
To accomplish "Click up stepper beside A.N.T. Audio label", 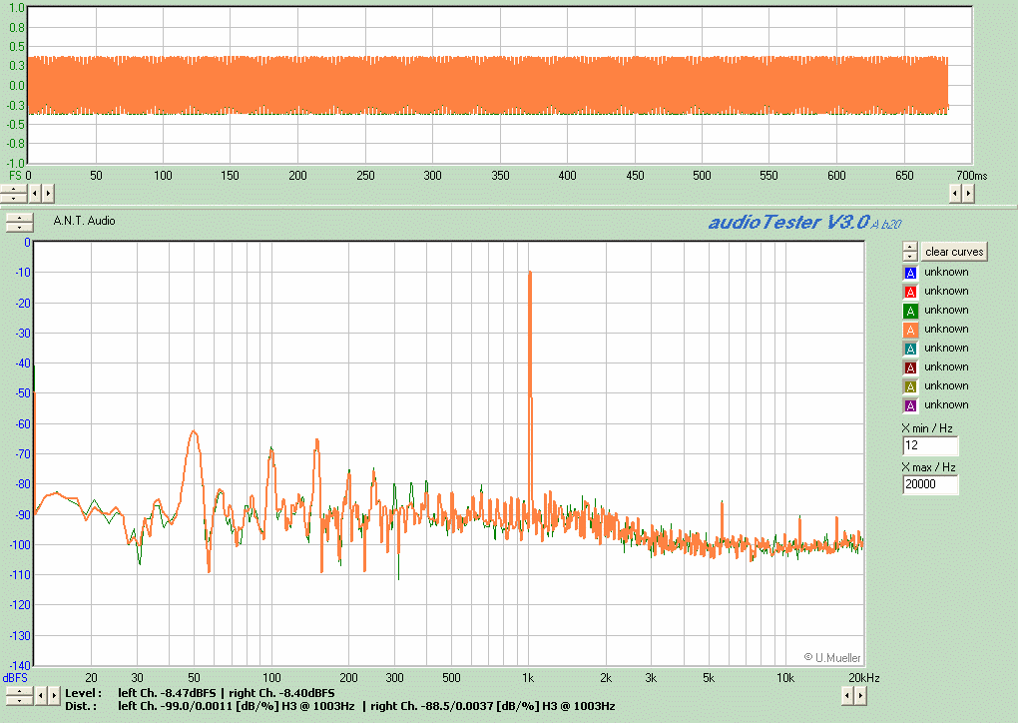I will pyautogui.click(x=19, y=218).
